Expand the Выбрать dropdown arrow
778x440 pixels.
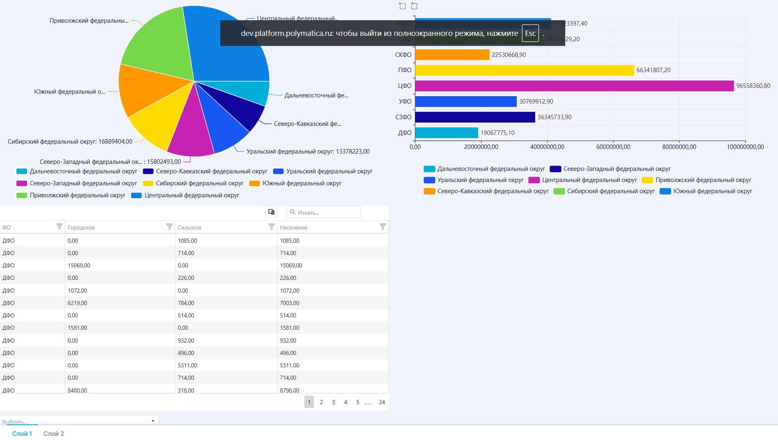153,421
